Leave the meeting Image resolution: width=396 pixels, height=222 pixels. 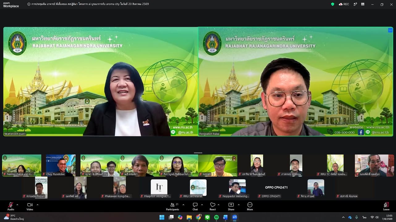point(386,207)
